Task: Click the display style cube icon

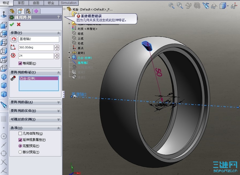Action: (223, 6)
